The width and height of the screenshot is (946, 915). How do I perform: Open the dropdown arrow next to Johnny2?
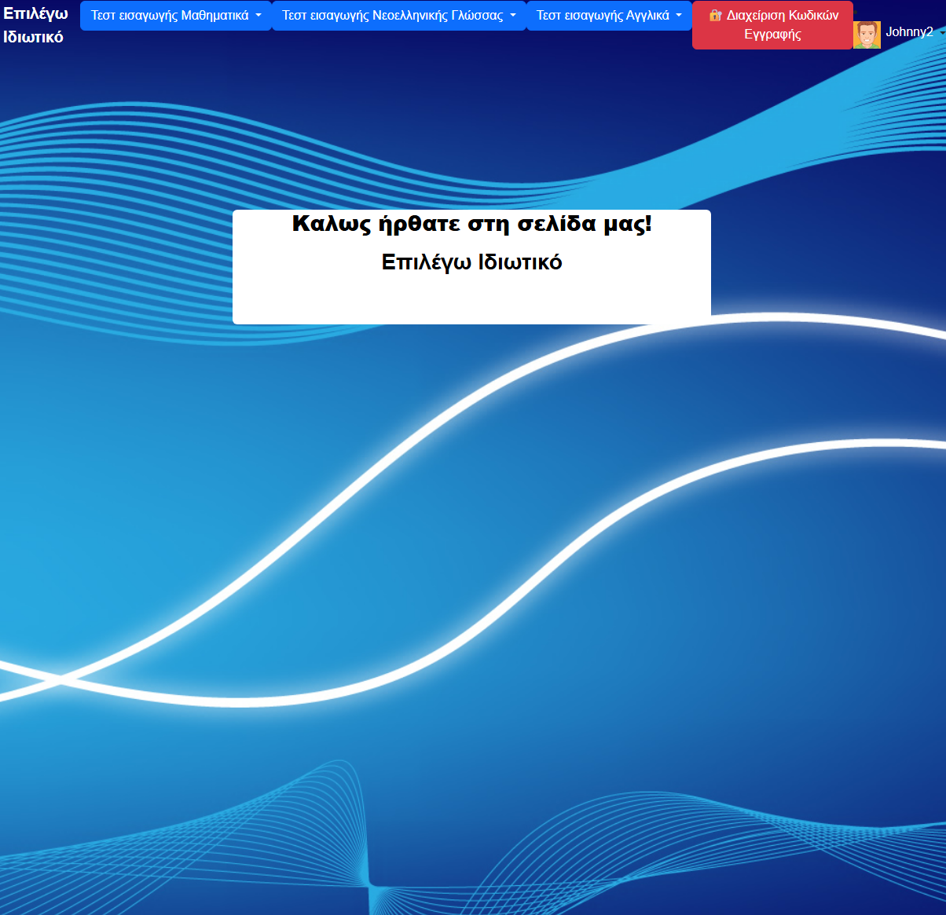942,33
